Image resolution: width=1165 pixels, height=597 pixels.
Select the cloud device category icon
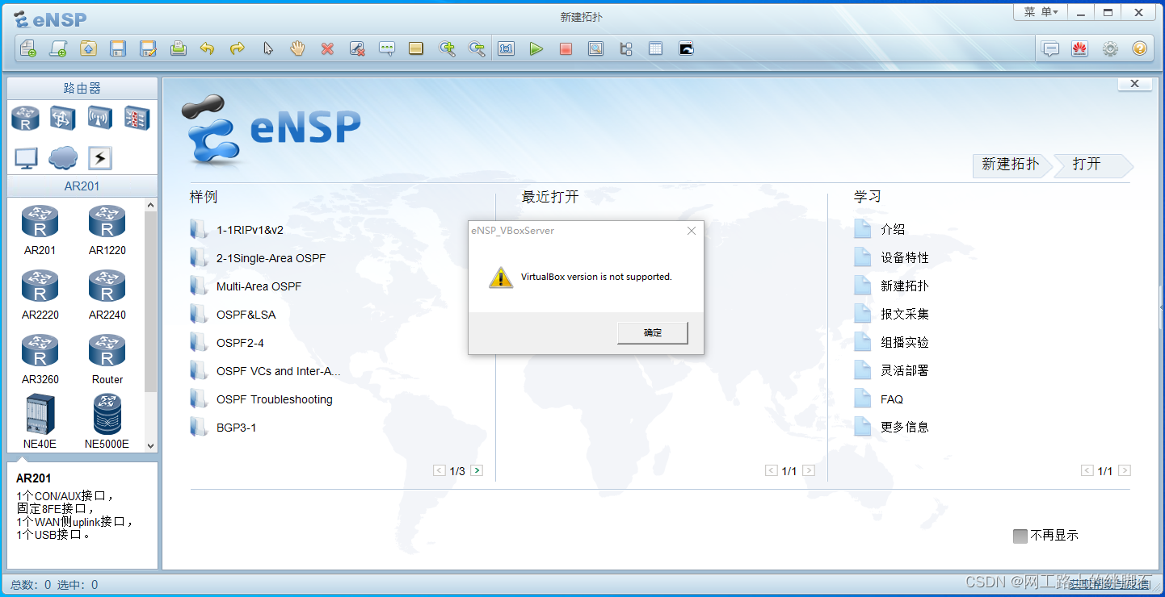[63, 158]
